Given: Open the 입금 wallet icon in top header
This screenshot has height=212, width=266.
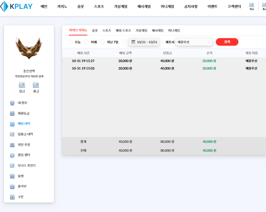Looking at the screenshot, I should tap(252, 6).
